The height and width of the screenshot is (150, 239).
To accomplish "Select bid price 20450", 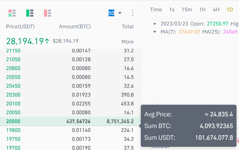I will tap(13, 86).
